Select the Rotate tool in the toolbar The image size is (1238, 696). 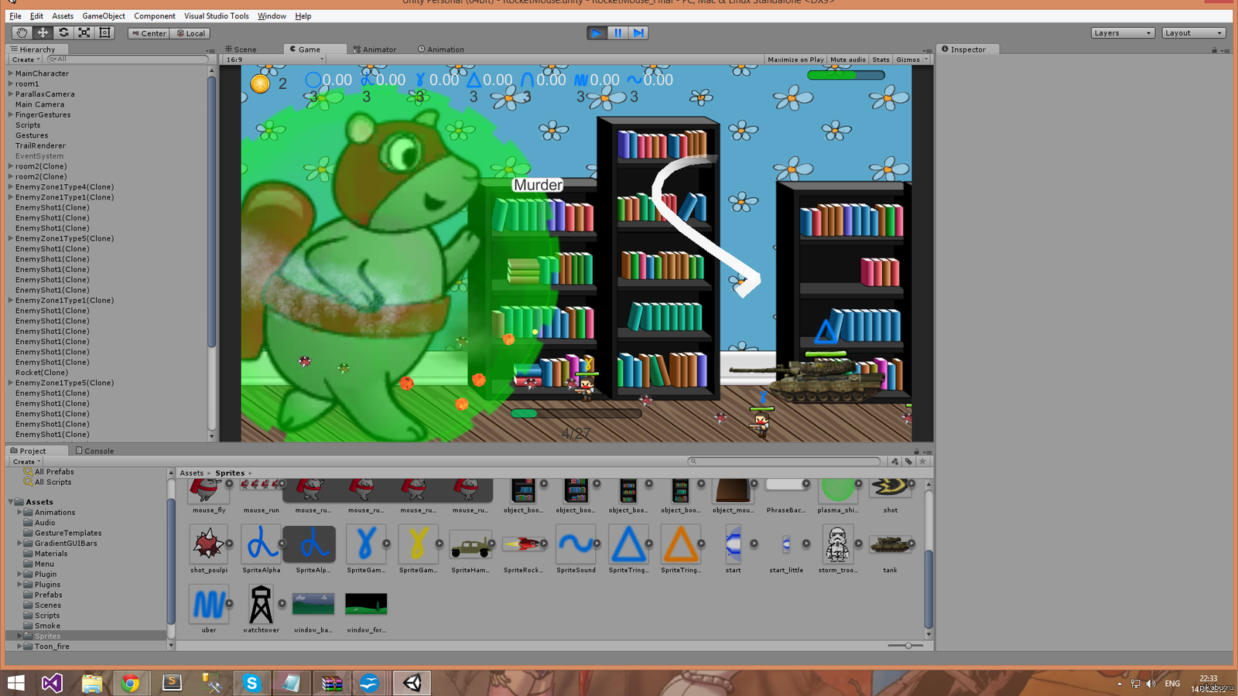tap(63, 32)
